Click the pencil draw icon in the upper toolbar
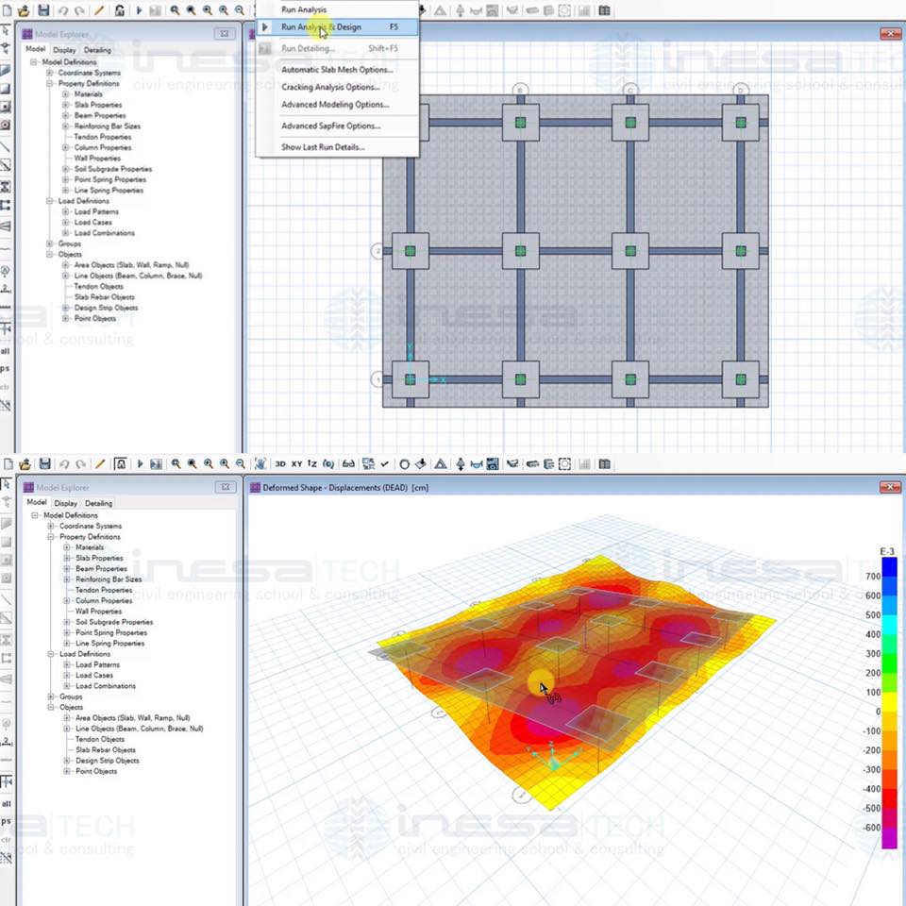The width and height of the screenshot is (906, 906). click(x=99, y=10)
